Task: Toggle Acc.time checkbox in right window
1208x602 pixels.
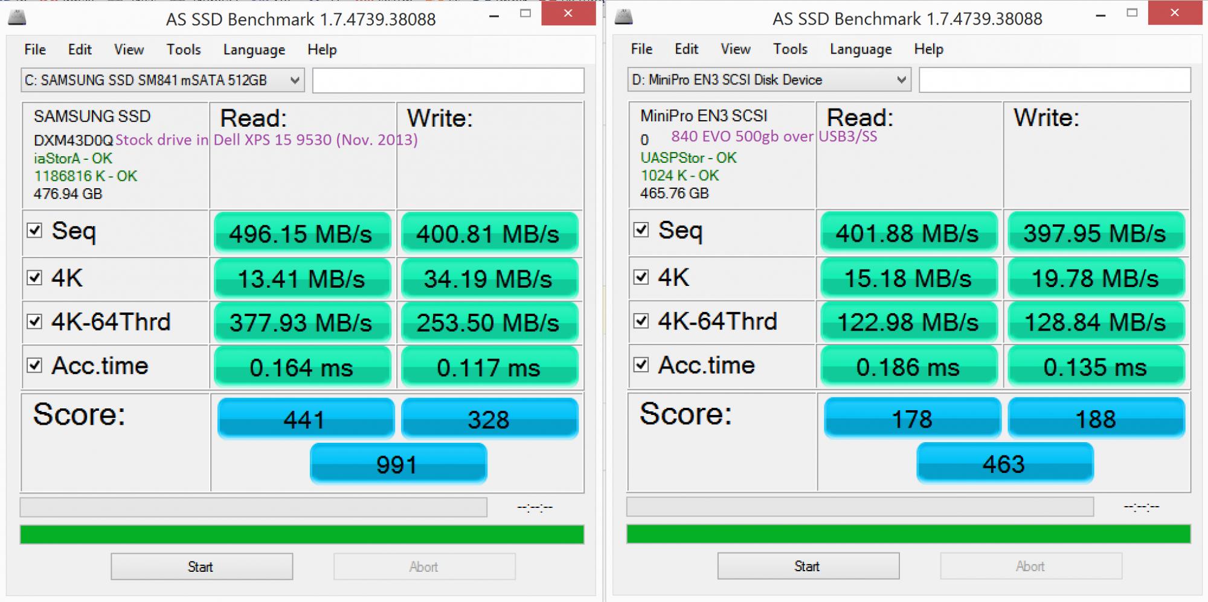Action: [641, 365]
